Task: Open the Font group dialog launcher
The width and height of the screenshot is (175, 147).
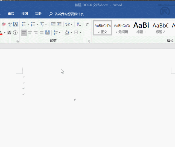Action: point(17,41)
